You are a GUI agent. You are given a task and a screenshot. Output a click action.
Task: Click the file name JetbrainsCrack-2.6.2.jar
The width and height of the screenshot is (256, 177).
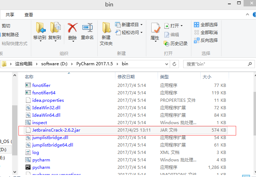(x=56, y=130)
